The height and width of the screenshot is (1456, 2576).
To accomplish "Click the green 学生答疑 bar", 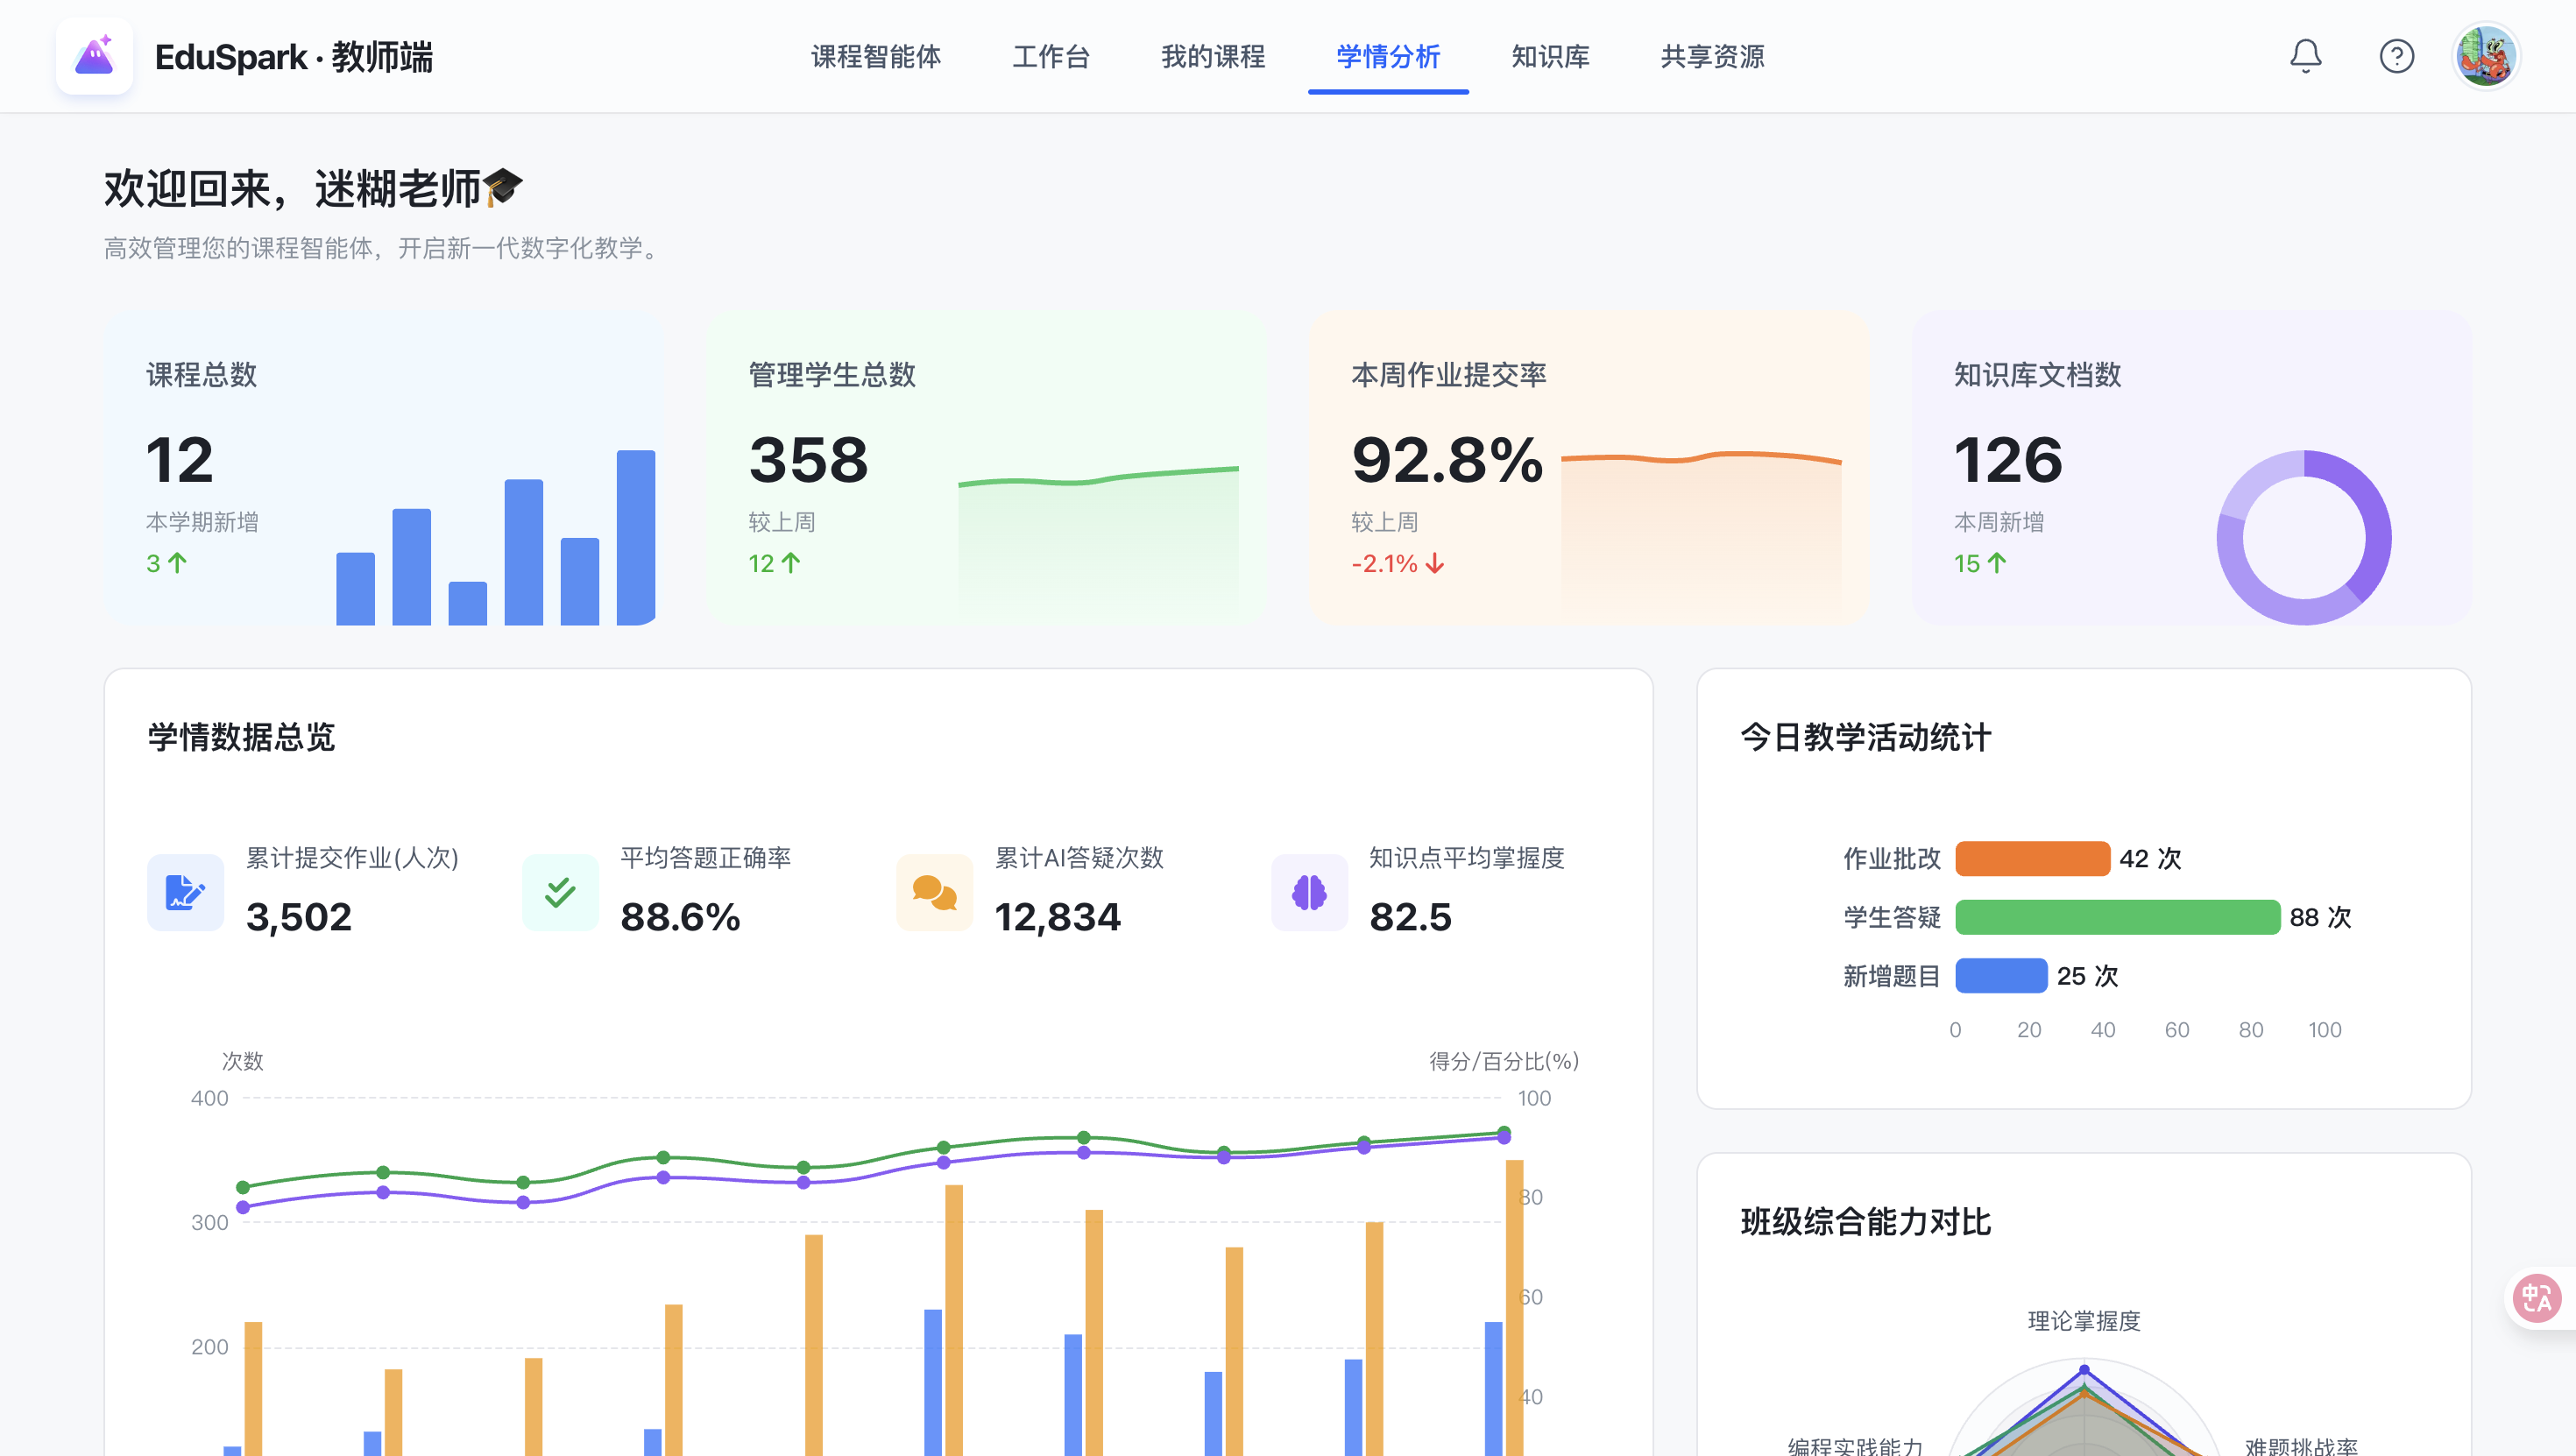I will [x=2117, y=917].
